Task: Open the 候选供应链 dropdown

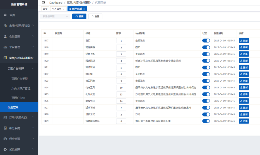Action: pos(55,16)
